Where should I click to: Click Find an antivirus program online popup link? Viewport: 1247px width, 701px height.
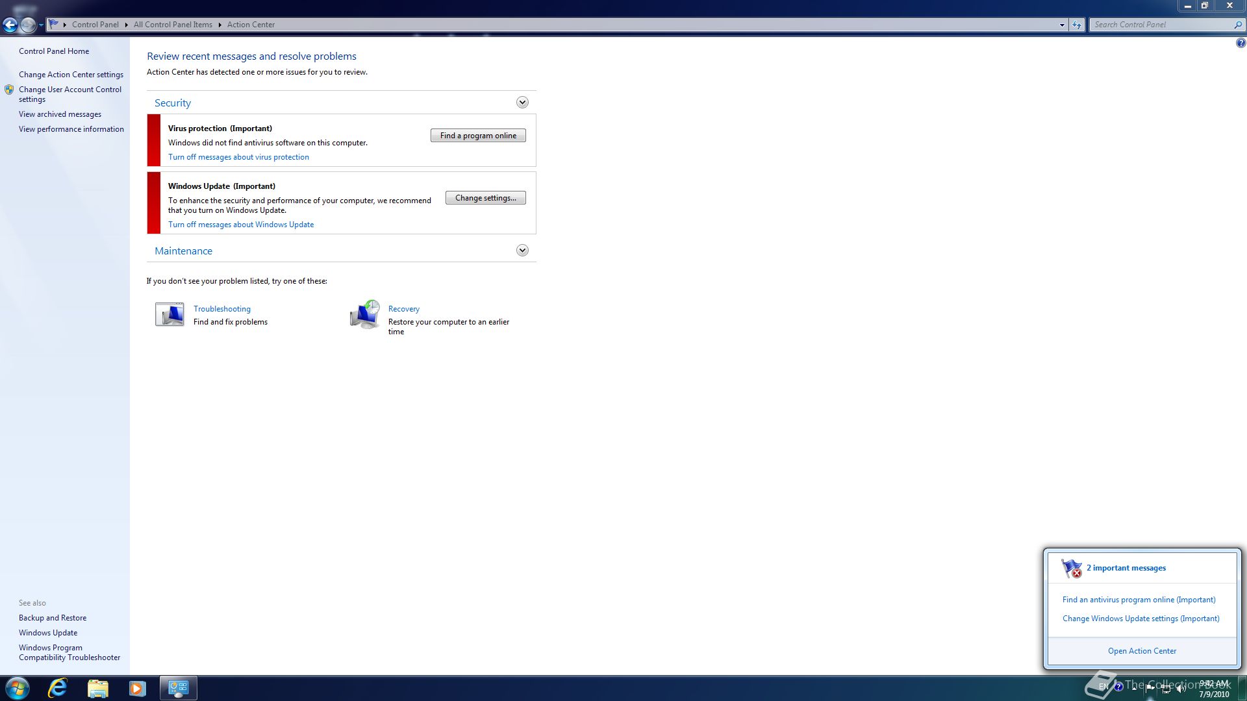tap(1139, 600)
